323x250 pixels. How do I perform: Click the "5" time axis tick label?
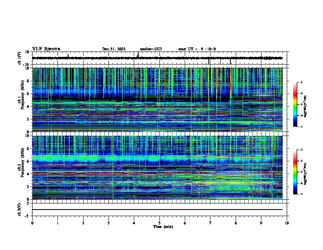click(x=159, y=223)
